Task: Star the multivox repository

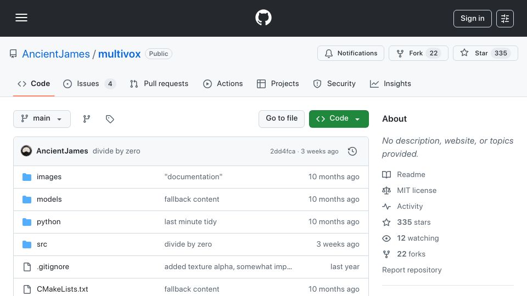Action: (485, 53)
